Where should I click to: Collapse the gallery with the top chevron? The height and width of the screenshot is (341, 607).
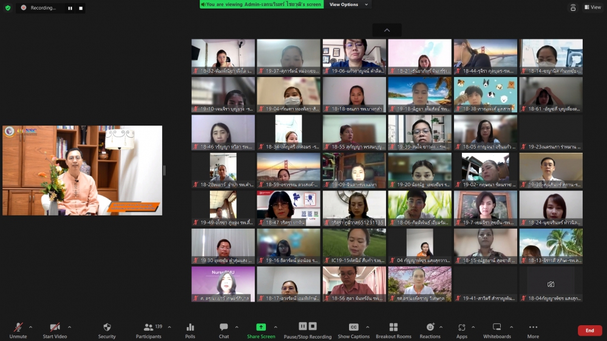click(x=387, y=30)
